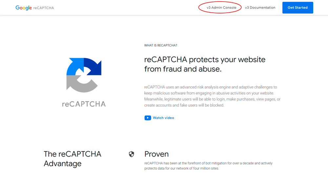Click the Get Started button
The height and width of the screenshot is (186, 328).
[298, 8]
